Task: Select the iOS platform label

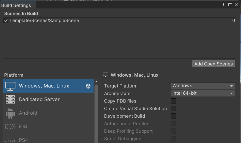Action: (23, 126)
